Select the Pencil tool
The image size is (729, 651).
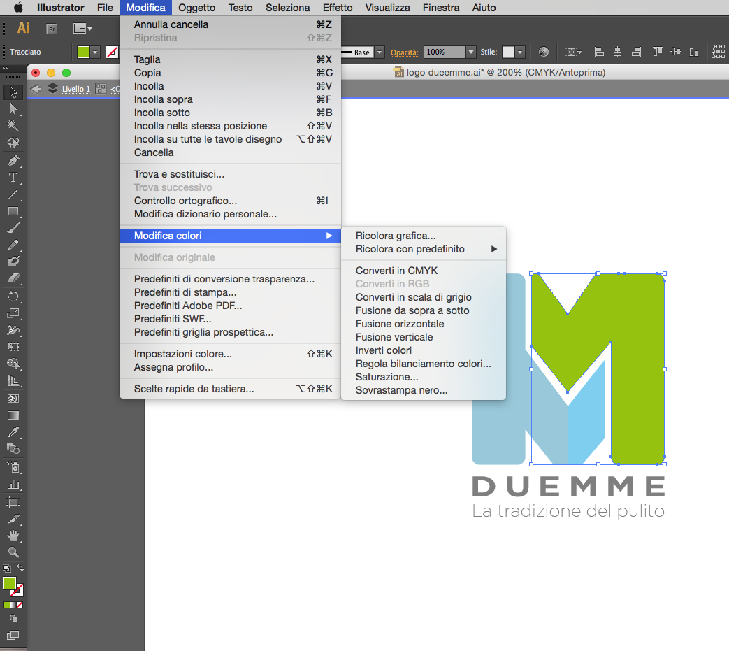coord(13,245)
